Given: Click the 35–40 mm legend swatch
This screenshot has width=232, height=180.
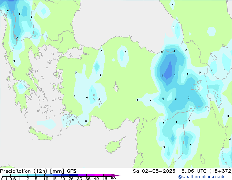Looking at the screenshot, I should coord(91,175).
